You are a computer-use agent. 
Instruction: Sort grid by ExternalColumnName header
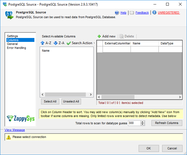click(x=117, y=43)
